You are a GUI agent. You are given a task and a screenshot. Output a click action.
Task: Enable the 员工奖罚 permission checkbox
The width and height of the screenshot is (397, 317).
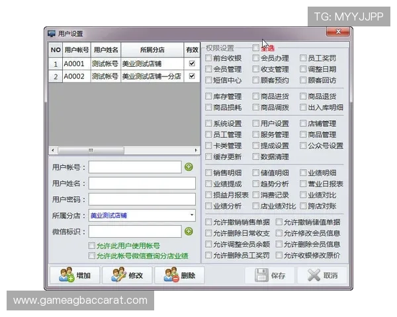point(303,58)
